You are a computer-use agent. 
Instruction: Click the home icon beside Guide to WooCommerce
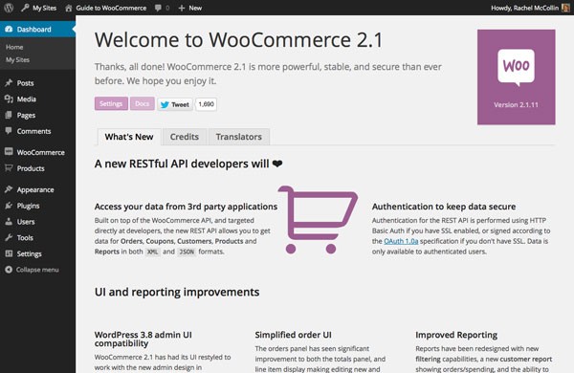click(69, 8)
